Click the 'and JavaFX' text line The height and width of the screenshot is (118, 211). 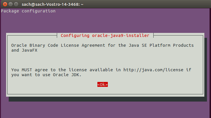(x=24, y=50)
